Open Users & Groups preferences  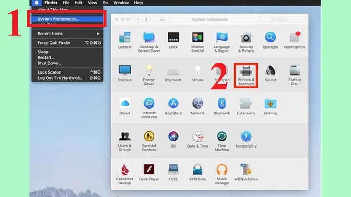pos(125,141)
